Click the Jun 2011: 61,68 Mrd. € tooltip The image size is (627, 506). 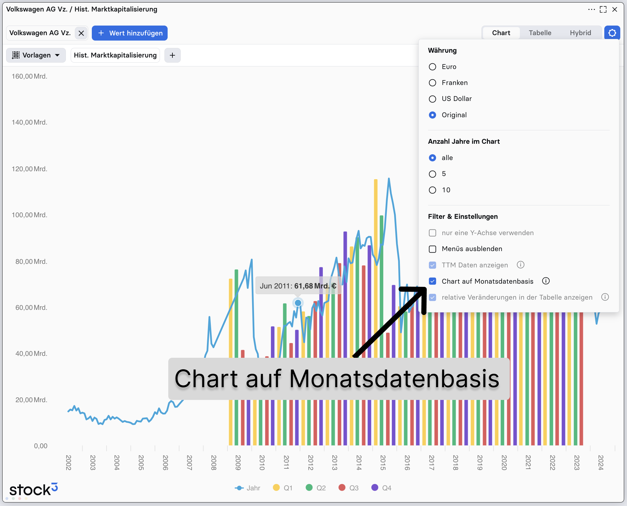tap(298, 286)
